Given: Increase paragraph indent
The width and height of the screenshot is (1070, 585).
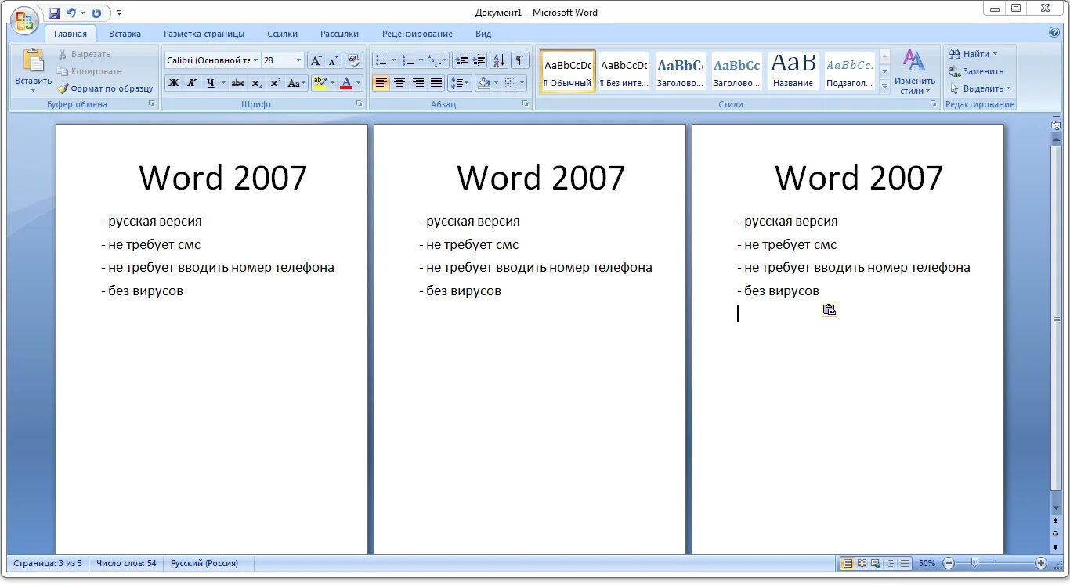Looking at the screenshot, I should [x=479, y=60].
